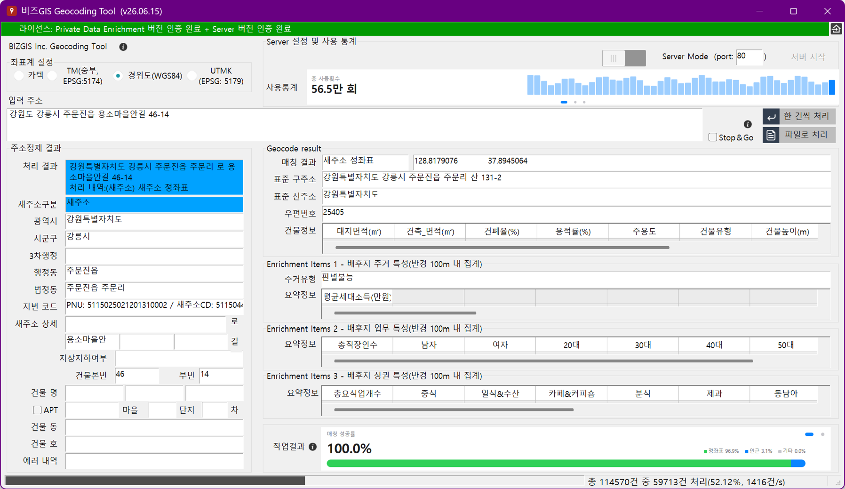Select UTMK (EPSG: 5179) radio option
This screenshot has width=845, height=489.
tap(191, 75)
